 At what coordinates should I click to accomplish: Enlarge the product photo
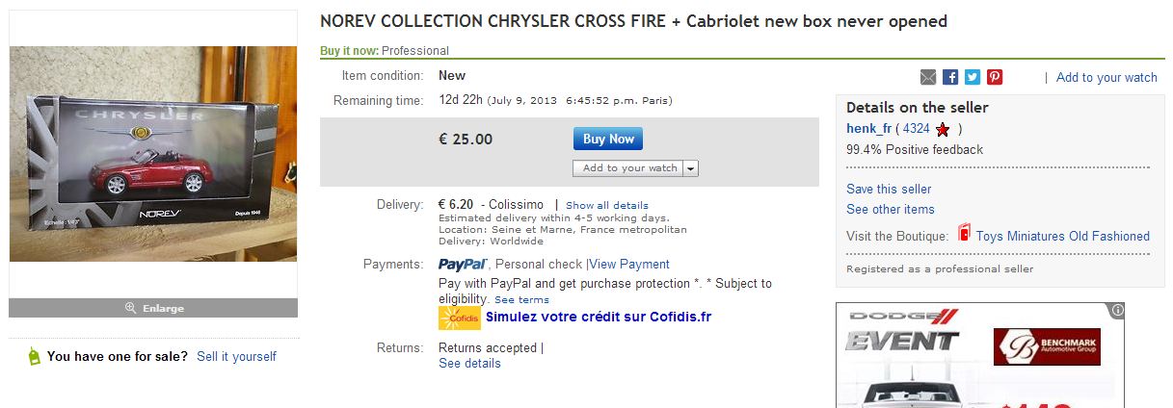(153, 309)
